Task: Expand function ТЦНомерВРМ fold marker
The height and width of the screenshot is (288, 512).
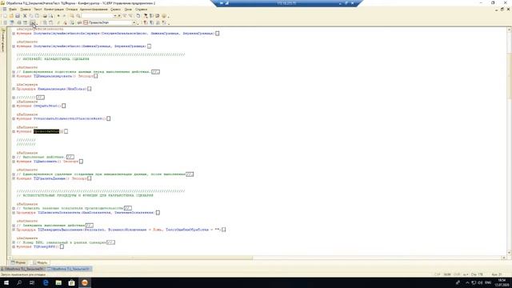Action: point(14,246)
